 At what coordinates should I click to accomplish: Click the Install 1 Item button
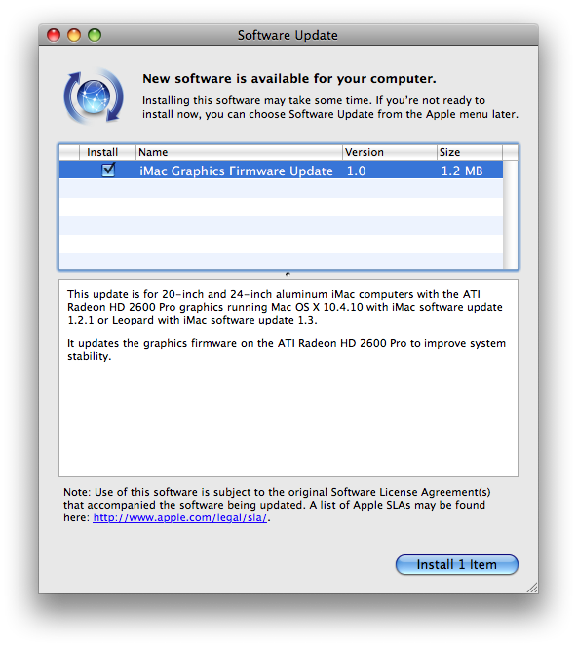[456, 564]
